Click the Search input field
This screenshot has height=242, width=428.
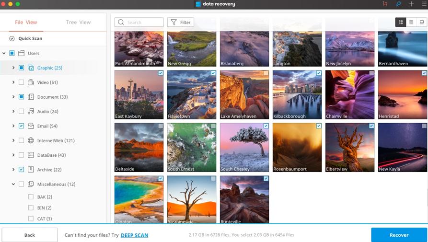coord(143,22)
